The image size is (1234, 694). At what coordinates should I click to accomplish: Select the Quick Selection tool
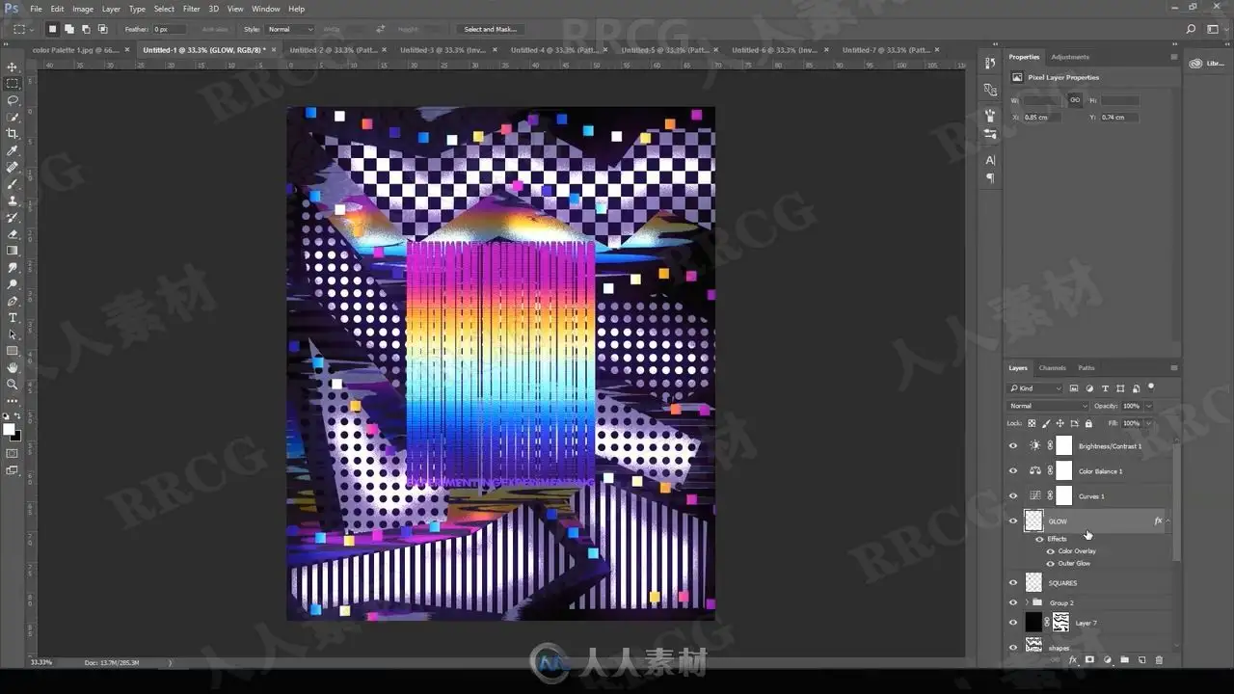pos(13,117)
